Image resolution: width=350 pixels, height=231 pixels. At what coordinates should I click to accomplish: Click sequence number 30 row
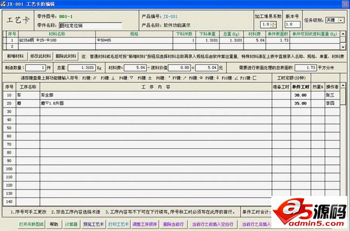click(x=9, y=111)
